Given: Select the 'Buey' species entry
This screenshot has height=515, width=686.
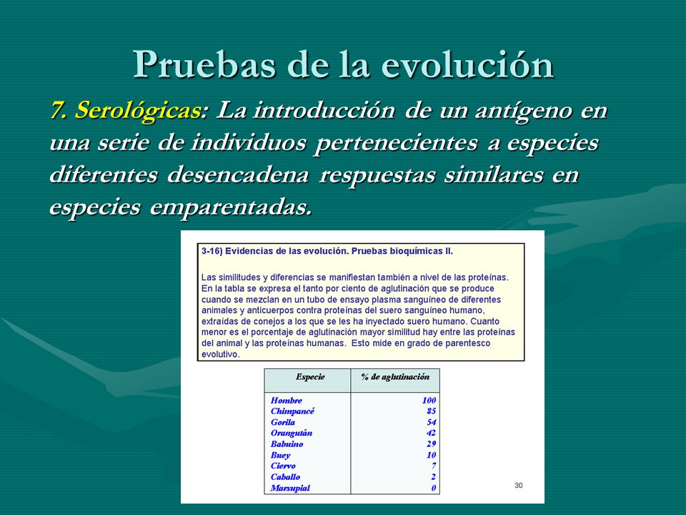Looking at the screenshot, I should pyautogui.click(x=280, y=456).
